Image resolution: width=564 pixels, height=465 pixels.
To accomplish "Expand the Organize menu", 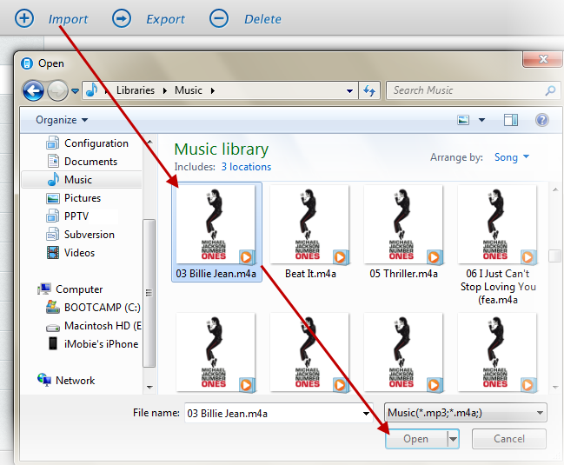I will [61, 120].
